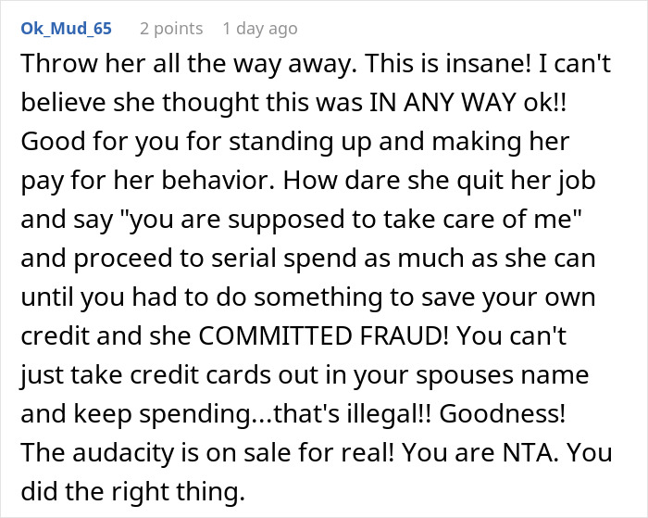648x518 pixels.
Task: Open the Ok_Mud_65 user profile
Action: coord(65,29)
